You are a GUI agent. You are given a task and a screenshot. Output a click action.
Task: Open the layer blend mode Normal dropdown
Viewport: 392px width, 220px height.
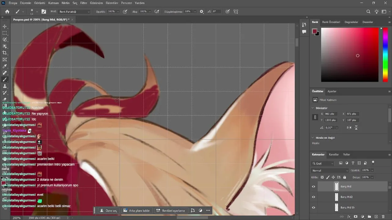pyautogui.click(x=330, y=170)
